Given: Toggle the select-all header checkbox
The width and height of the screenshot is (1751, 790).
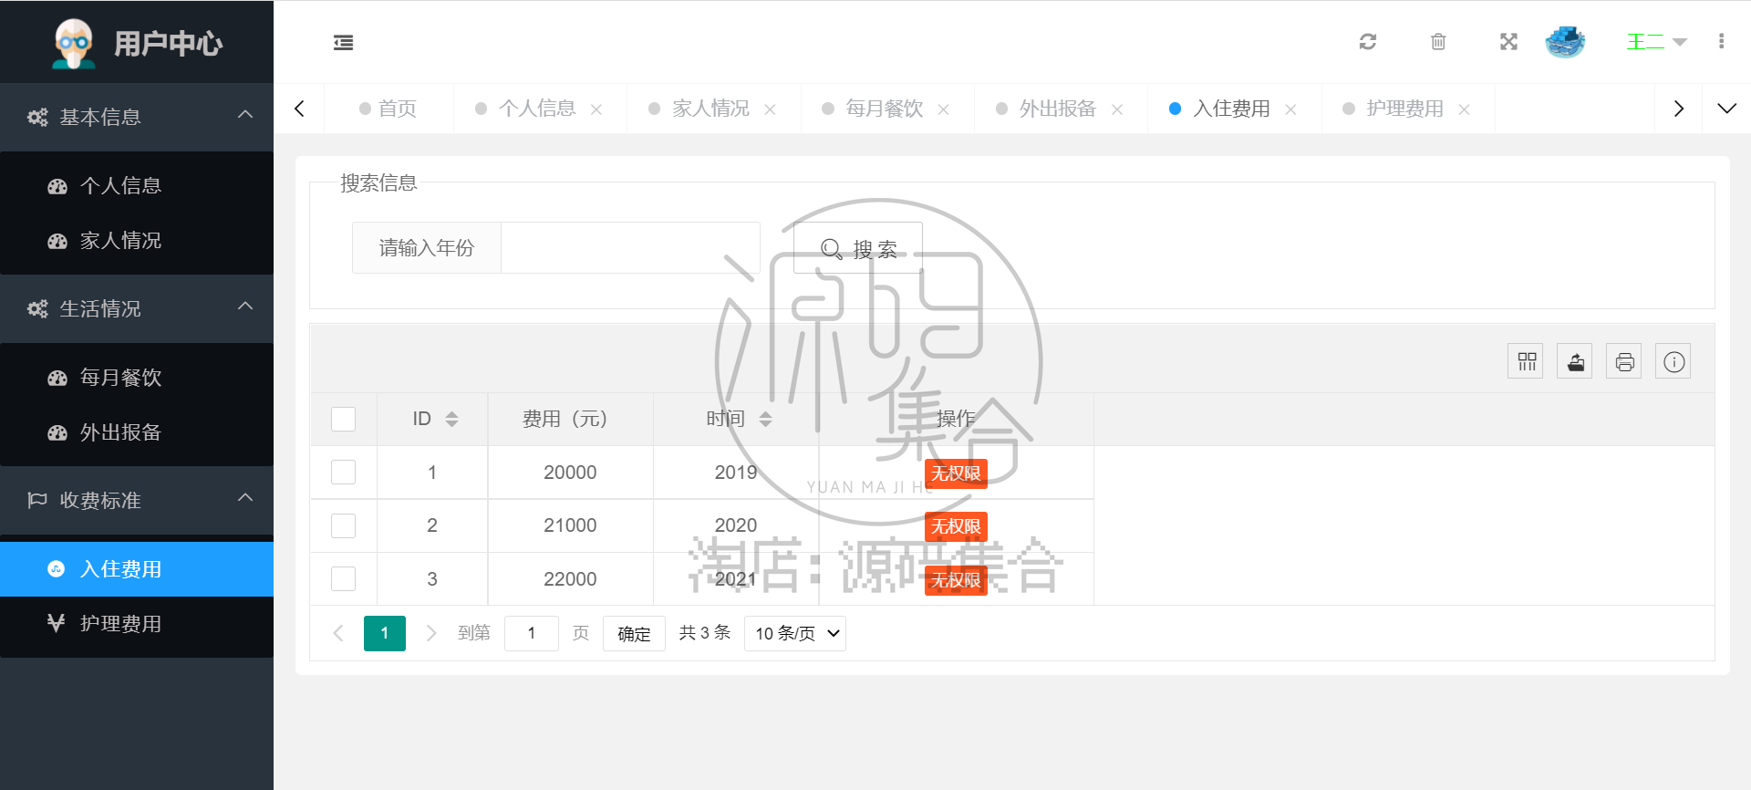Looking at the screenshot, I should [343, 419].
